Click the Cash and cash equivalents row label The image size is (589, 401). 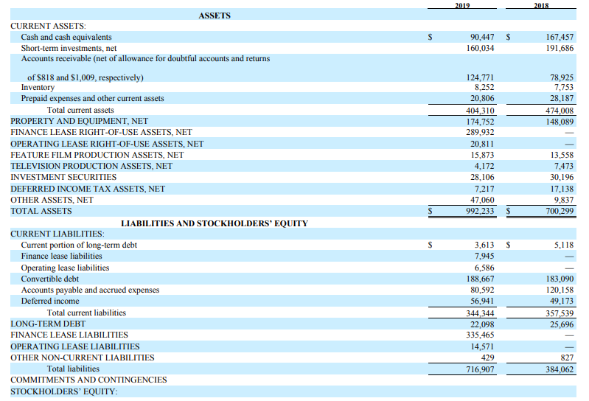66,37
